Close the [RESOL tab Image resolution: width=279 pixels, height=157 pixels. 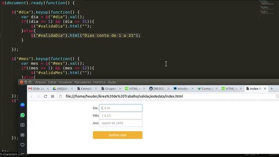point(168,89)
